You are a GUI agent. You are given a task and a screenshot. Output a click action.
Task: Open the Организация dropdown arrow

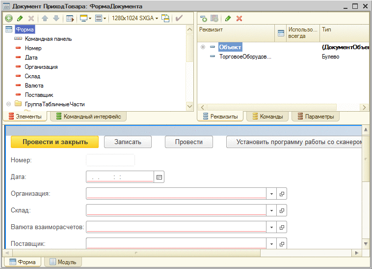coord(271,194)
